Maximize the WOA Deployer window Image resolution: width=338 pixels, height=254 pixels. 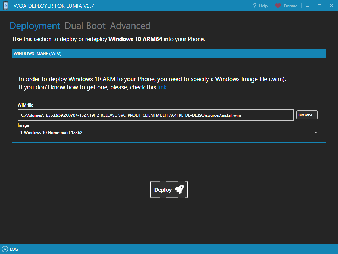pyautogui.click(x=319, y=6)
